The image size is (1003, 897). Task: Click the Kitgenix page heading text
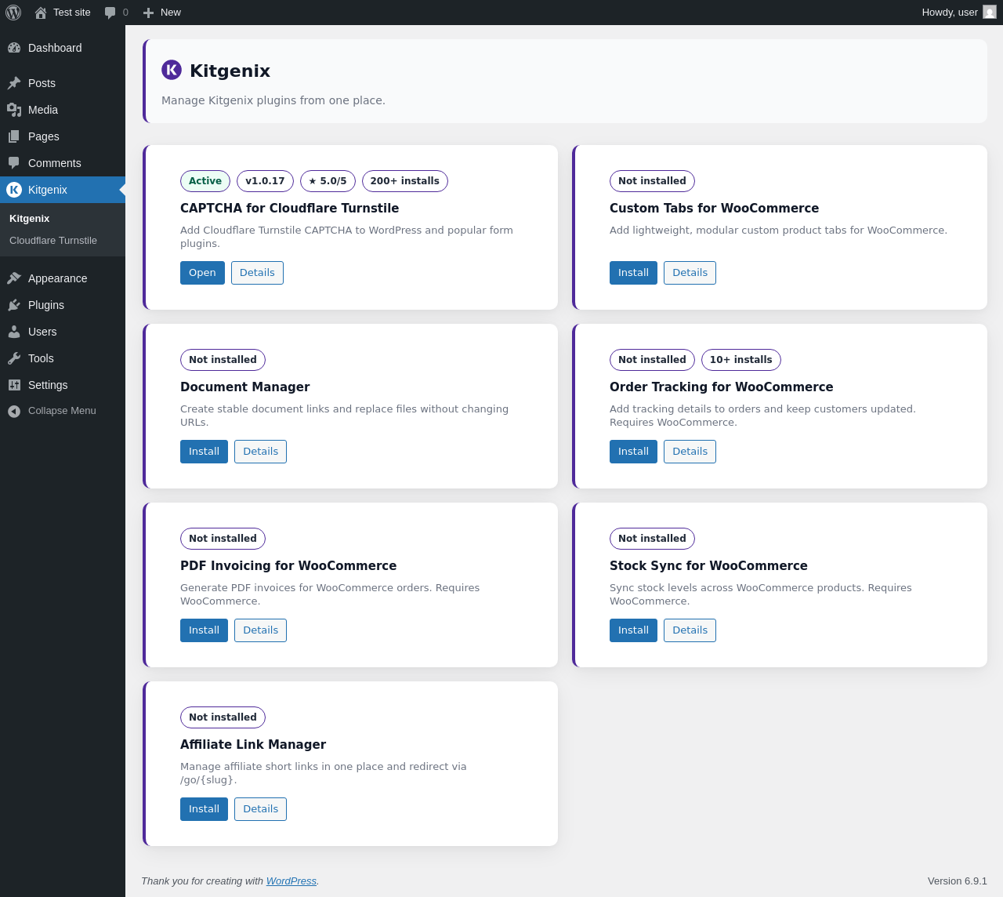coord(230,71)
